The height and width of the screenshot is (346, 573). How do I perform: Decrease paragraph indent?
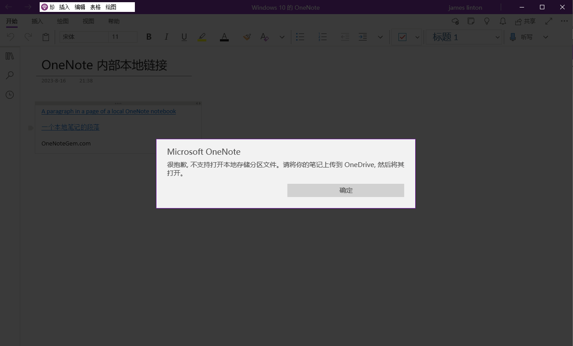(x=345, y=37)
